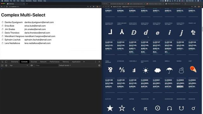Click the email danika.dywtgowm@email.com
Viewport: 203px width, 114px height.
click(x=39, y=22)
